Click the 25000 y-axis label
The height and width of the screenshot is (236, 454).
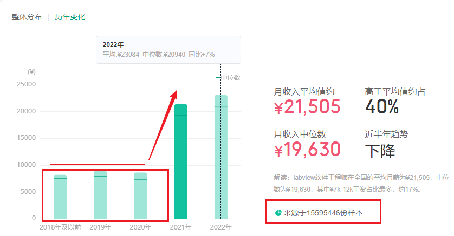pos(27,85)
